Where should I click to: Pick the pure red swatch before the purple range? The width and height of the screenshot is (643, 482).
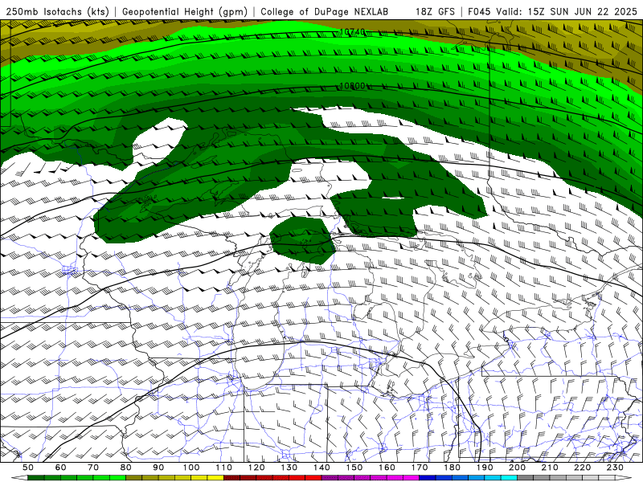313,478
